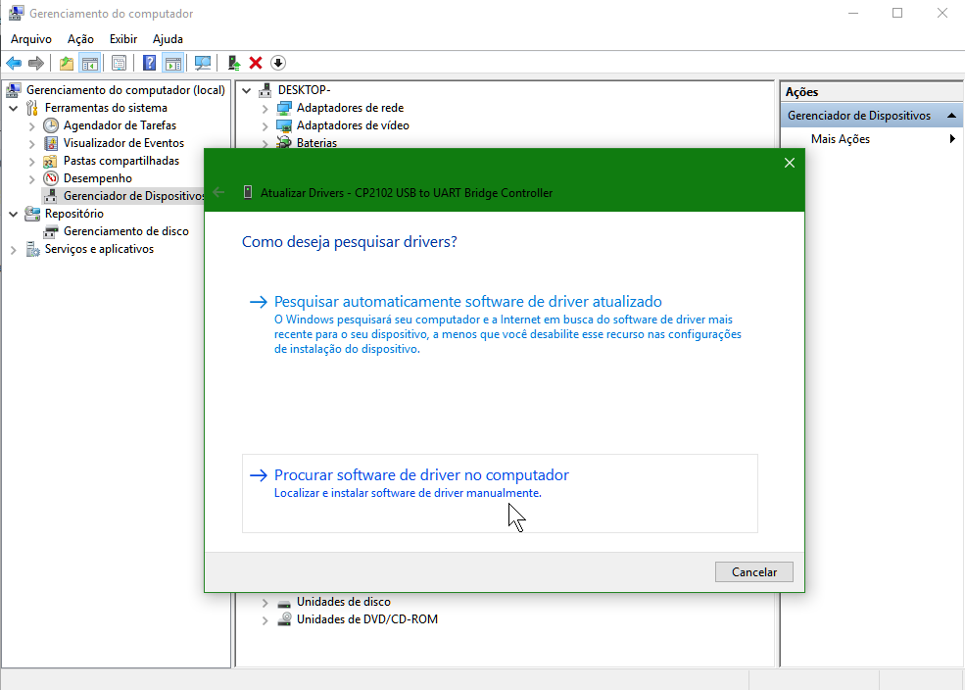The image size is (965, 690).
Task: Expand the Adaptadores de vídeo category
Action: [265, 126]
